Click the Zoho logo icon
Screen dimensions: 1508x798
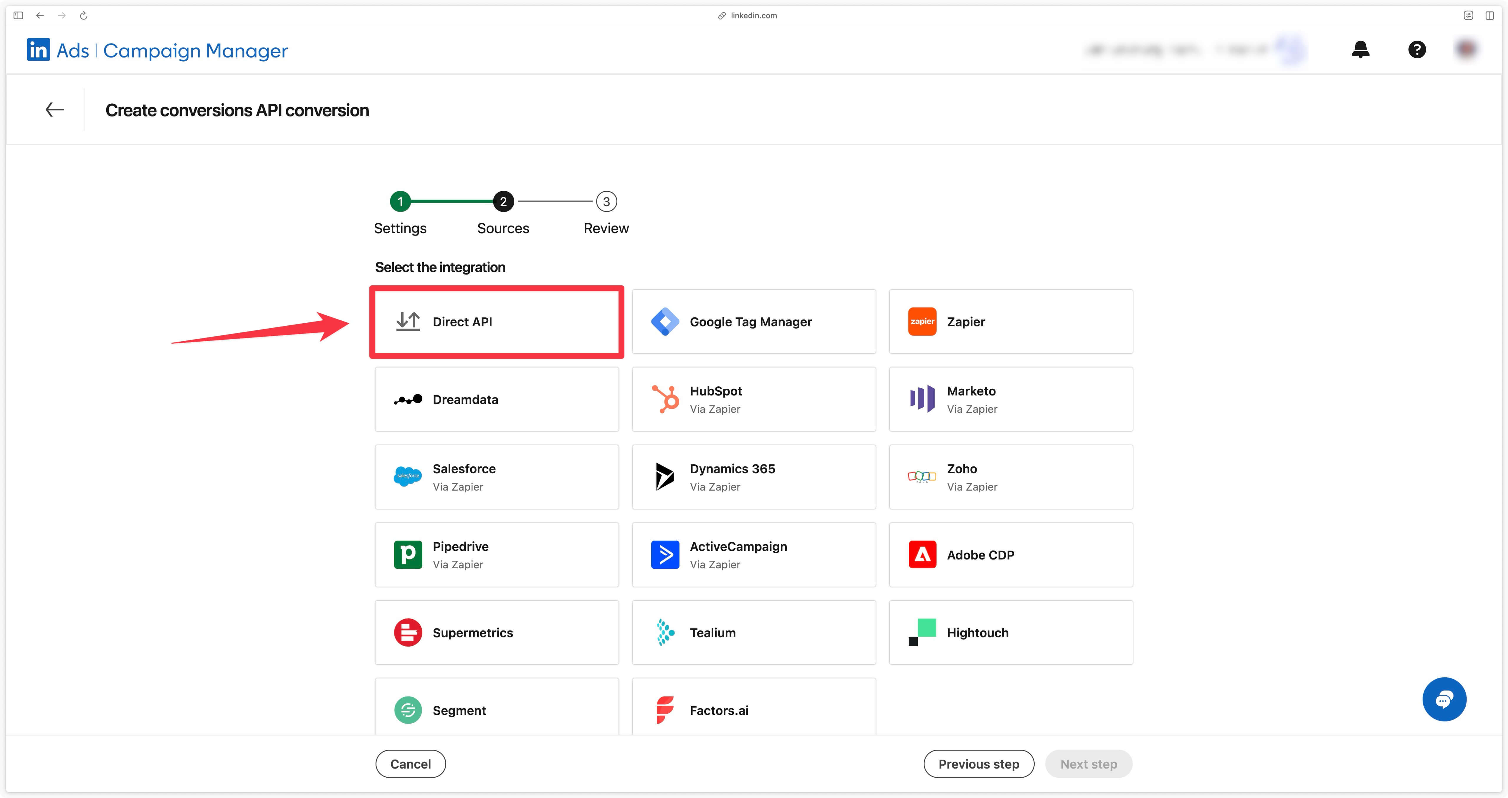click(x=922, y=476)
